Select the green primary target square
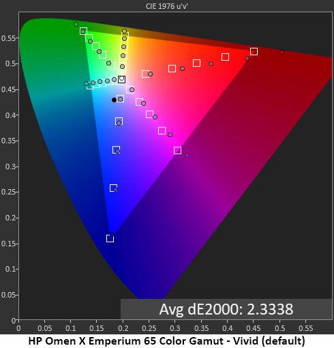Image resolution: width=334 pixels, height=348 pixels. (83, 31)
